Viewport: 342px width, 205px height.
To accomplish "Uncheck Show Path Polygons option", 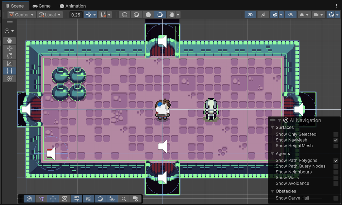I will [x=336, y=161].
